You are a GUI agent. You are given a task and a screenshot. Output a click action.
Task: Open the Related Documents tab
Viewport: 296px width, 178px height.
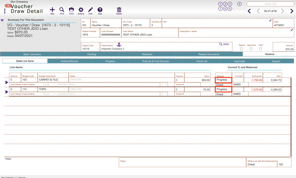pyautogui.click(x=209, y=54)
